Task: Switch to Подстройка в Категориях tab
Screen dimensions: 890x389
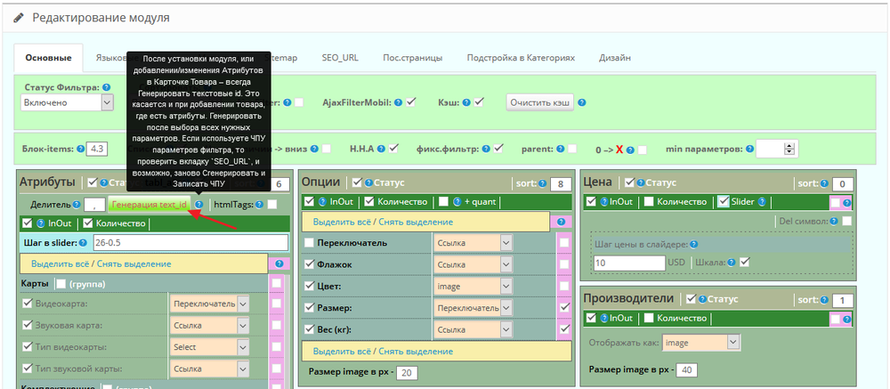Action: 521,58
